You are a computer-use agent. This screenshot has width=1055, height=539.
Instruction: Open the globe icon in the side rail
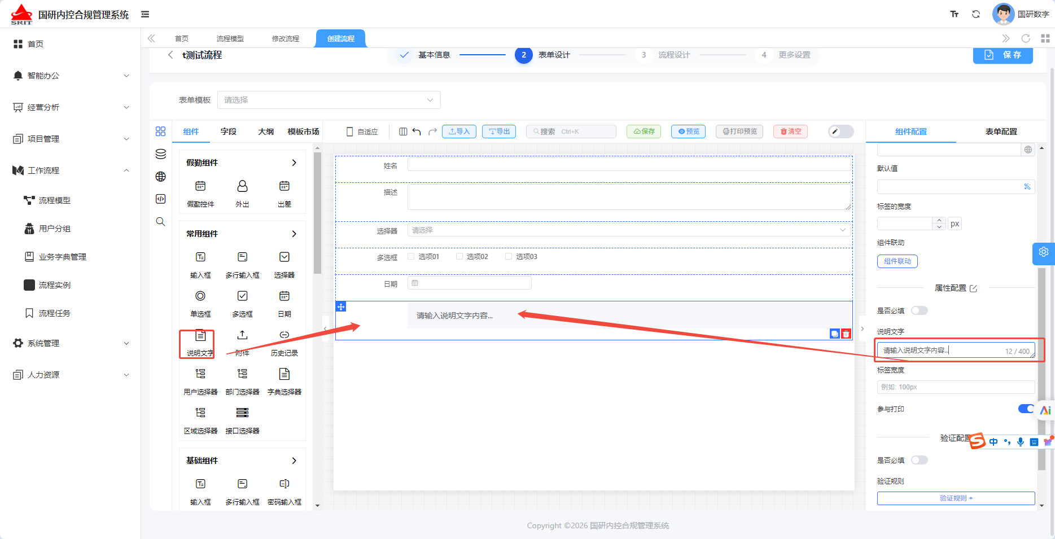(161, 177)
